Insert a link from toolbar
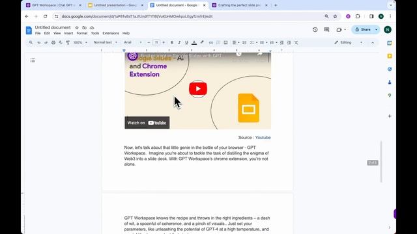The height and width of the screenshot is (234, 417). pos(211,42)
